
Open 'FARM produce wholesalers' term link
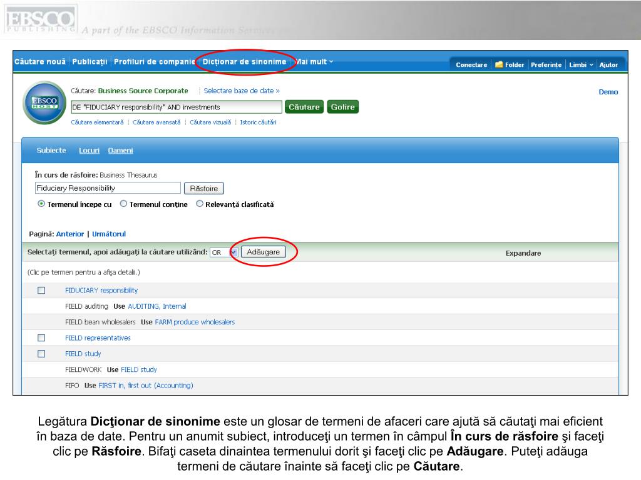195,322
